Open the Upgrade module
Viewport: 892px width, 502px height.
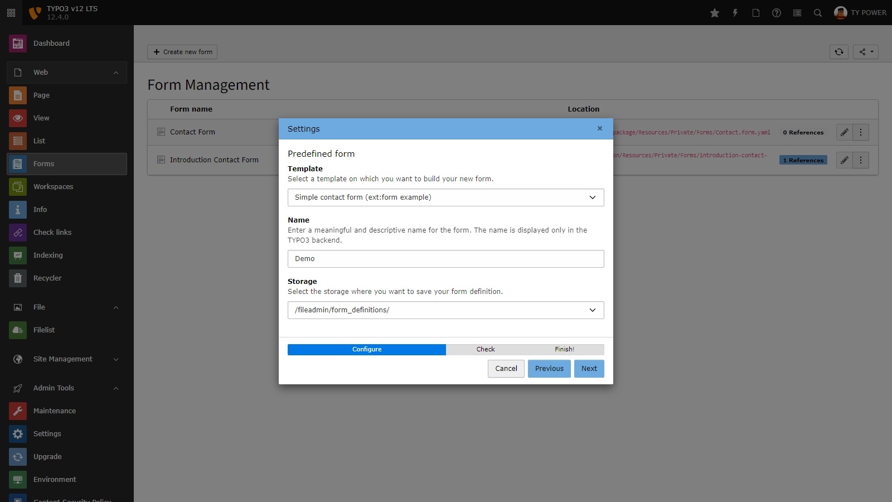click(67, 456)
